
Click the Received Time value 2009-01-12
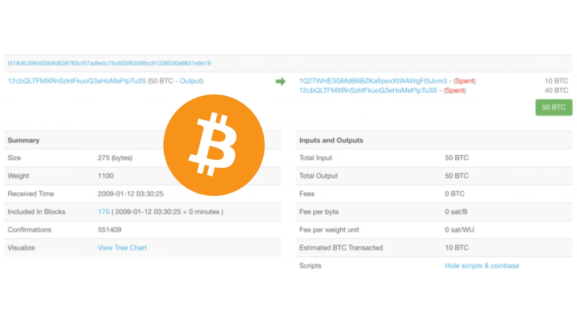click(x=131, y=194)
